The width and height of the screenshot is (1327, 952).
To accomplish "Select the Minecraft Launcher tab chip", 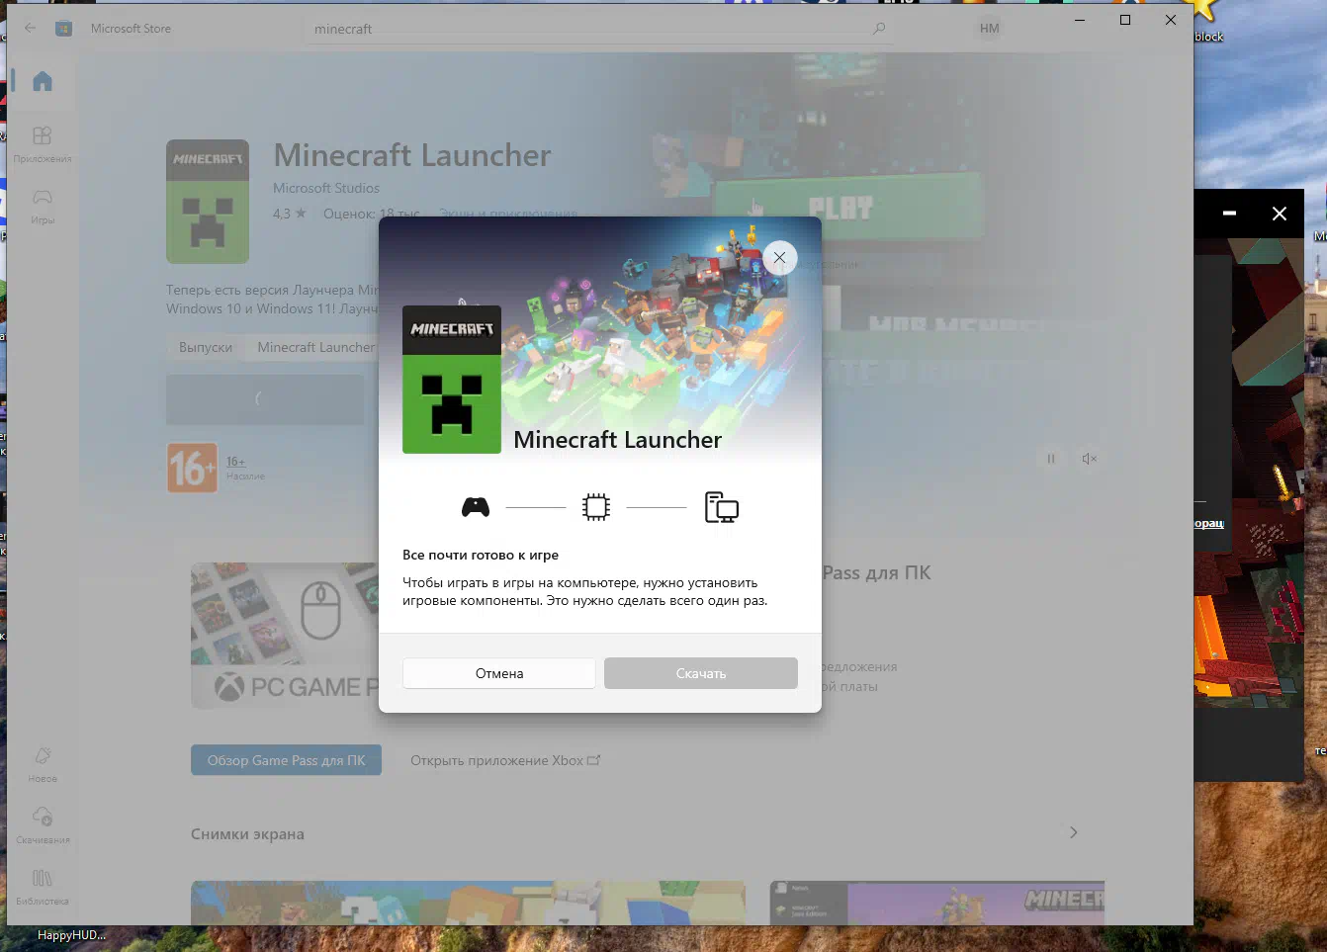I will 315,347.
